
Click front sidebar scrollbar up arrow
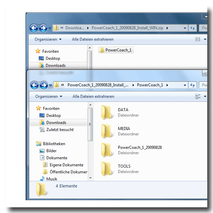[90, 105]
